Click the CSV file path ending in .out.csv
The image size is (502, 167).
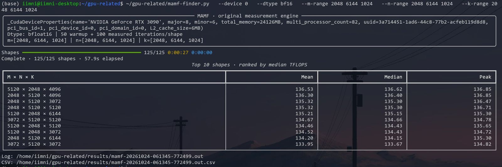coord(116,162)
